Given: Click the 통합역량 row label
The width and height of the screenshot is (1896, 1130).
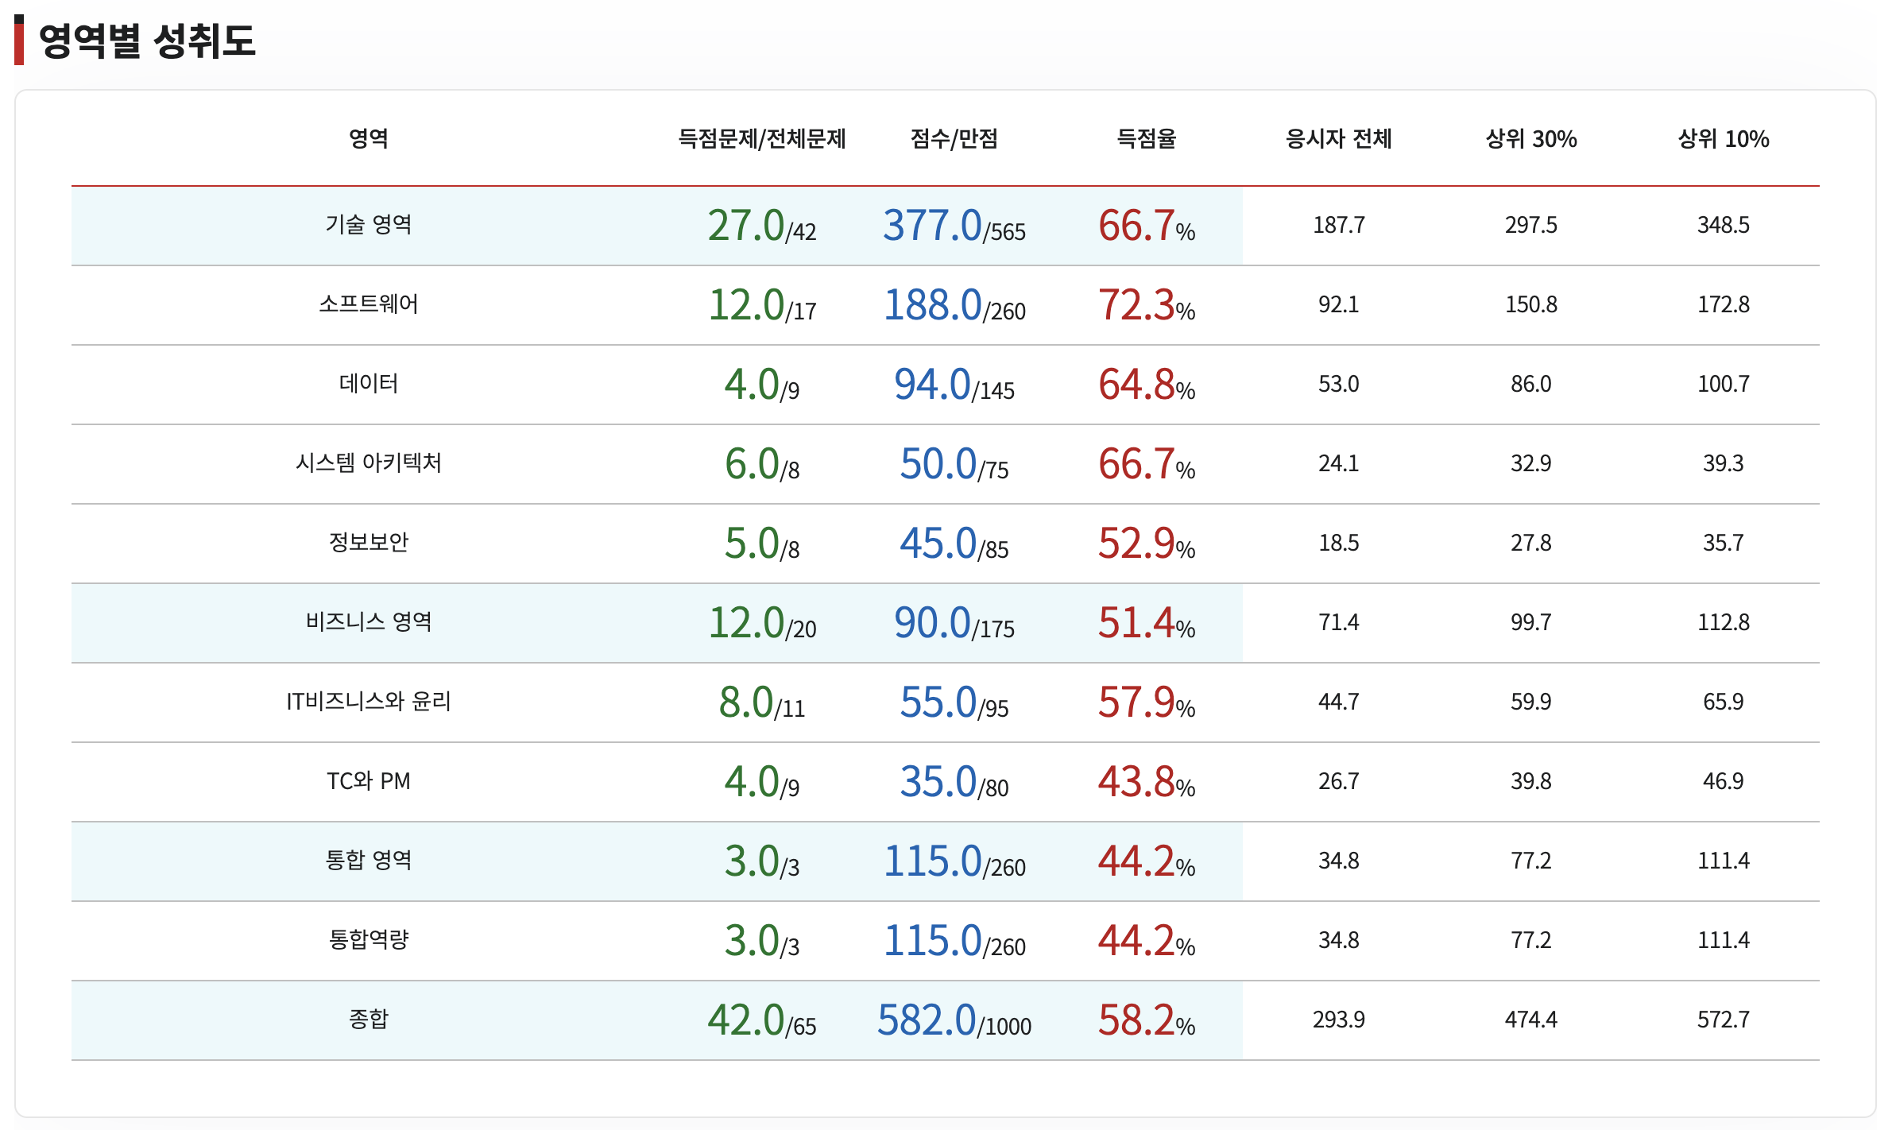Looking at the screenshot, I should [x=368, y=940].
